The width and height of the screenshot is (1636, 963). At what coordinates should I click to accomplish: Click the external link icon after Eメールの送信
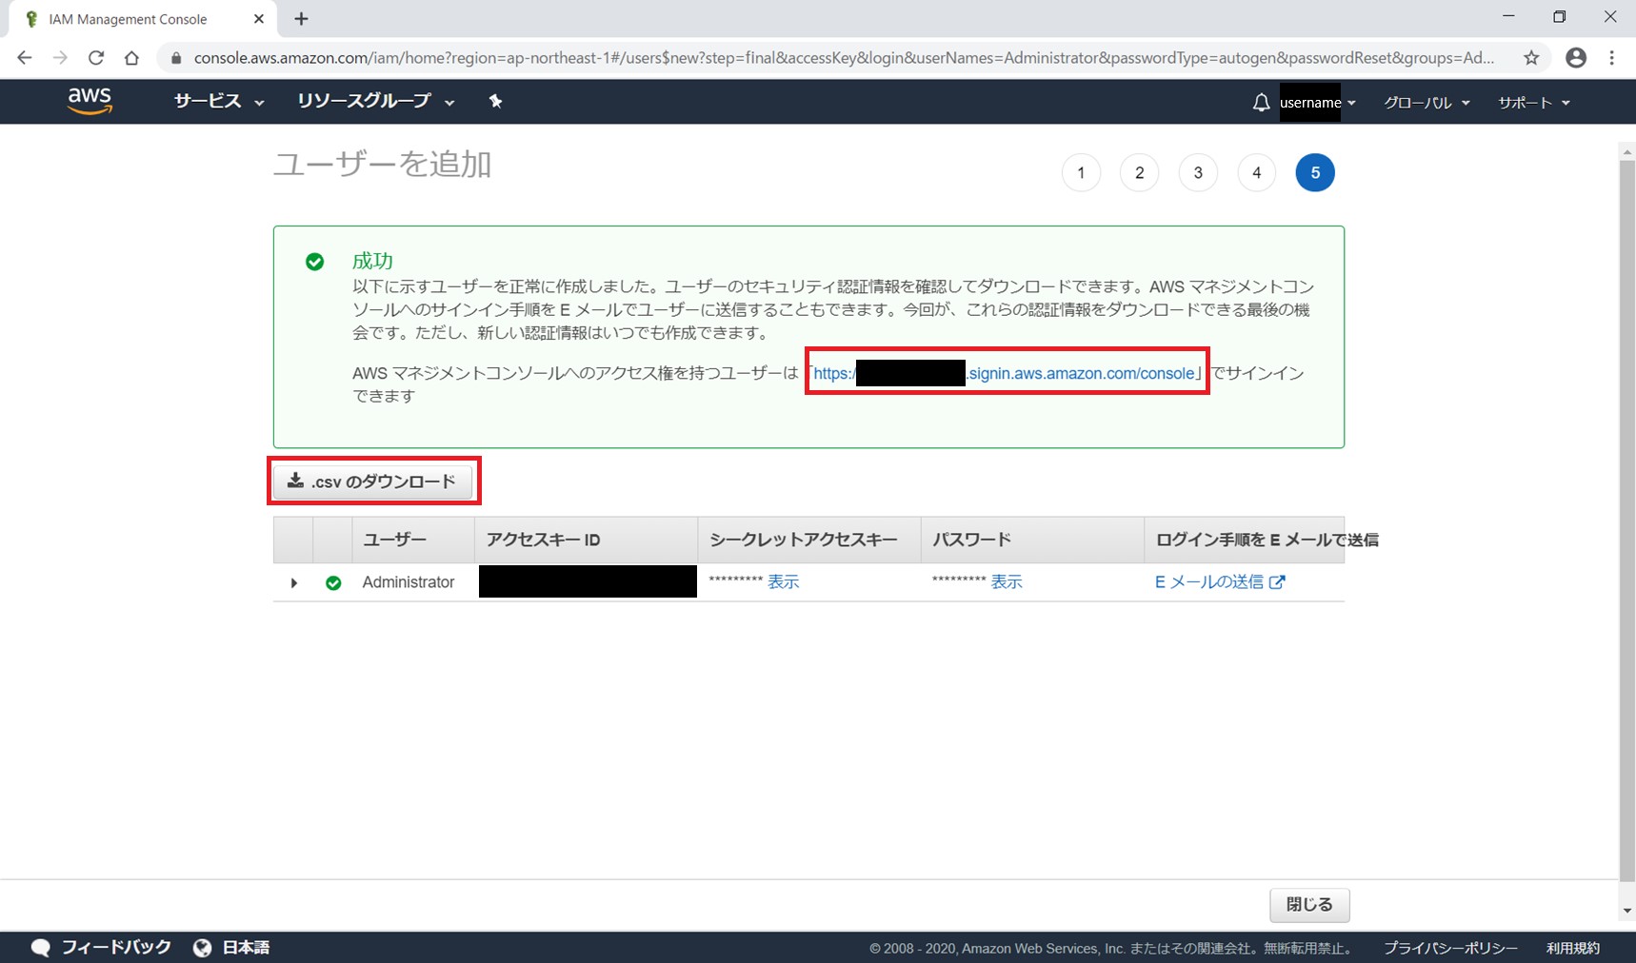(1277, 581)
